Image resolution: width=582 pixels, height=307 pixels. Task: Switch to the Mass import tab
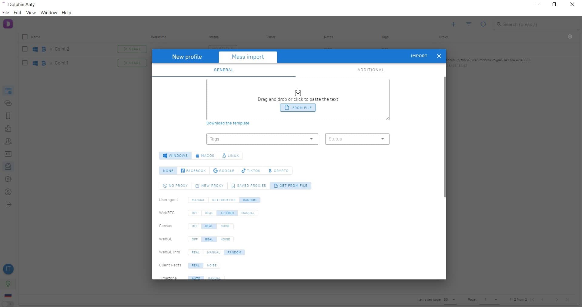click(248, 57)
